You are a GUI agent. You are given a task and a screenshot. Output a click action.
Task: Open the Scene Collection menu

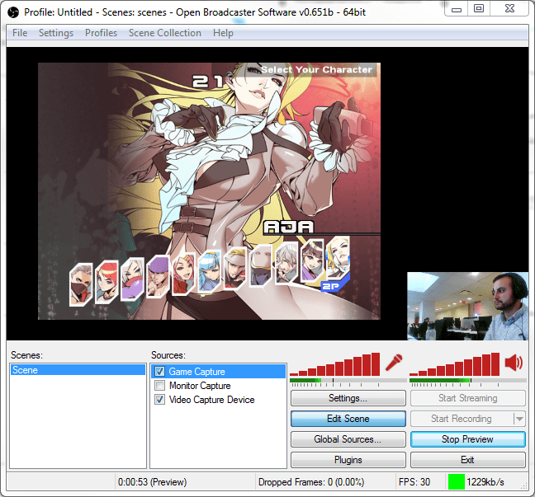pyautogui.click(x=165, y=33)
